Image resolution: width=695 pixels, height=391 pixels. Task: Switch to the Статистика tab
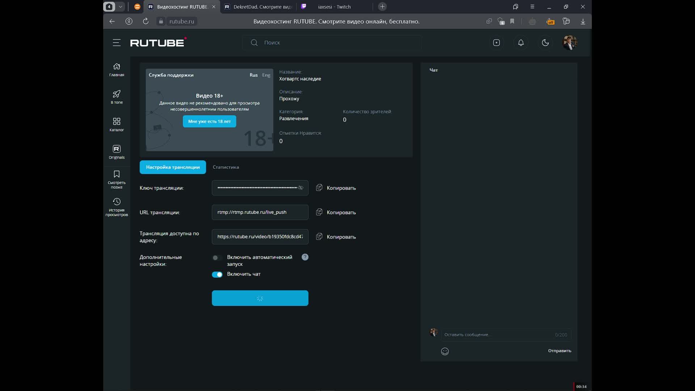pos(226,167)
